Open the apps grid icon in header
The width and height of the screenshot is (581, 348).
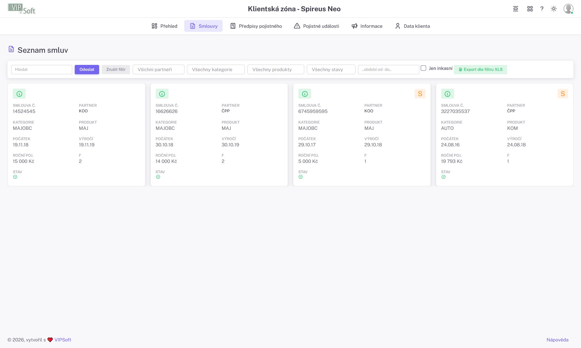pyautogui.click(x=530, y=9)
